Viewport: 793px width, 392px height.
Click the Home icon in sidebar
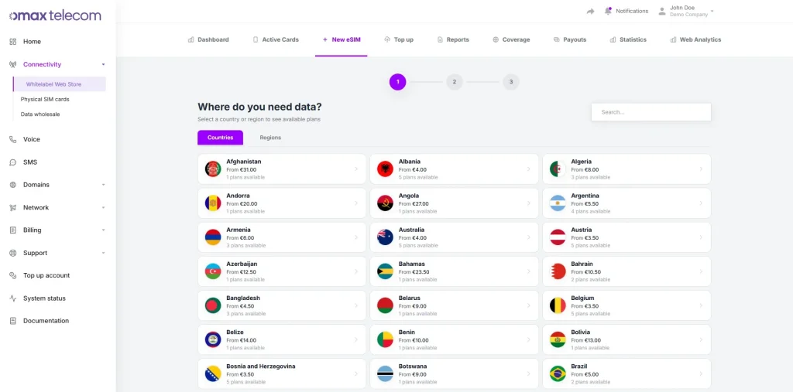pos(13,42)
